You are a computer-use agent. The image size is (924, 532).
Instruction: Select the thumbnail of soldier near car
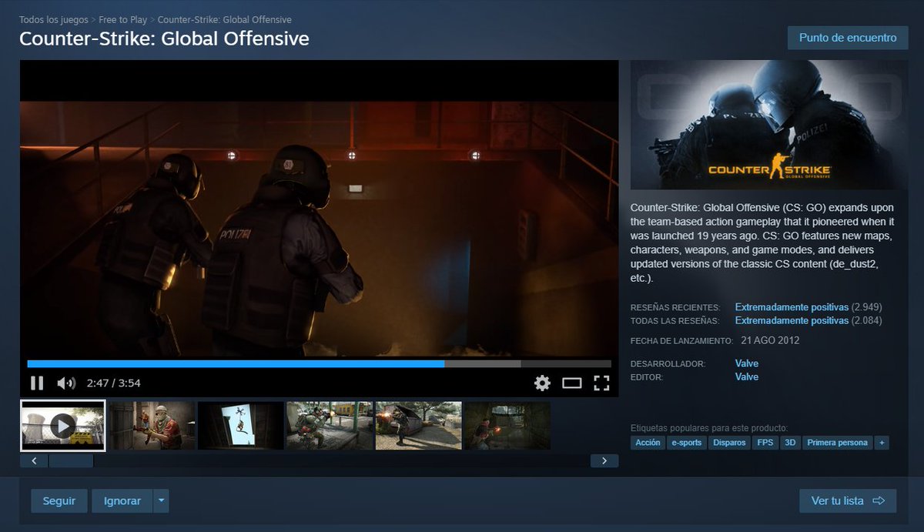coord(418,425)
